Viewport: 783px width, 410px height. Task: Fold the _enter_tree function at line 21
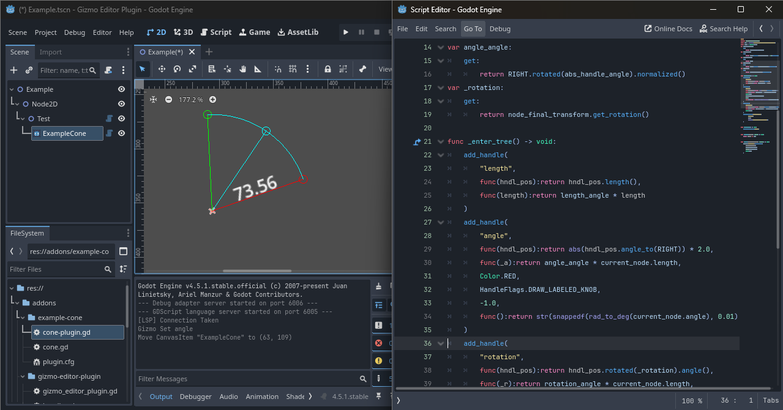(441, 141)
